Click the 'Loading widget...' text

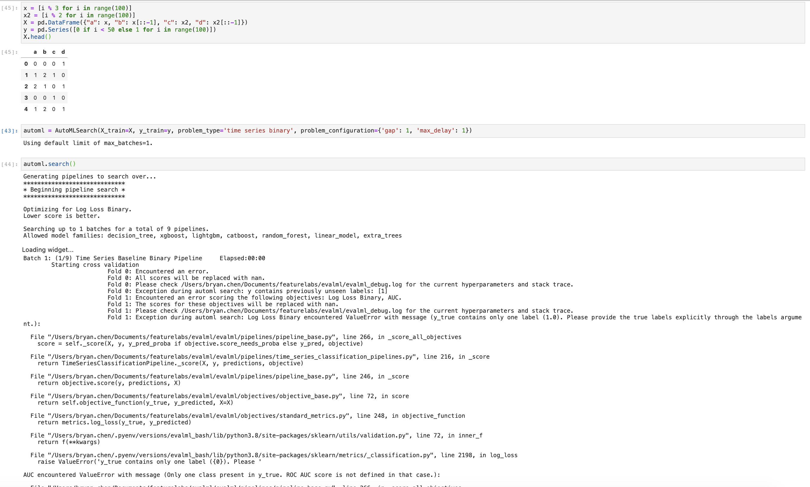47,250
